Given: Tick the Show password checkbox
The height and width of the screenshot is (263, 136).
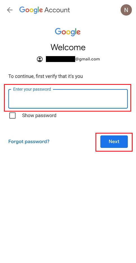Looking at the screenshot, I should pos(13,116).
